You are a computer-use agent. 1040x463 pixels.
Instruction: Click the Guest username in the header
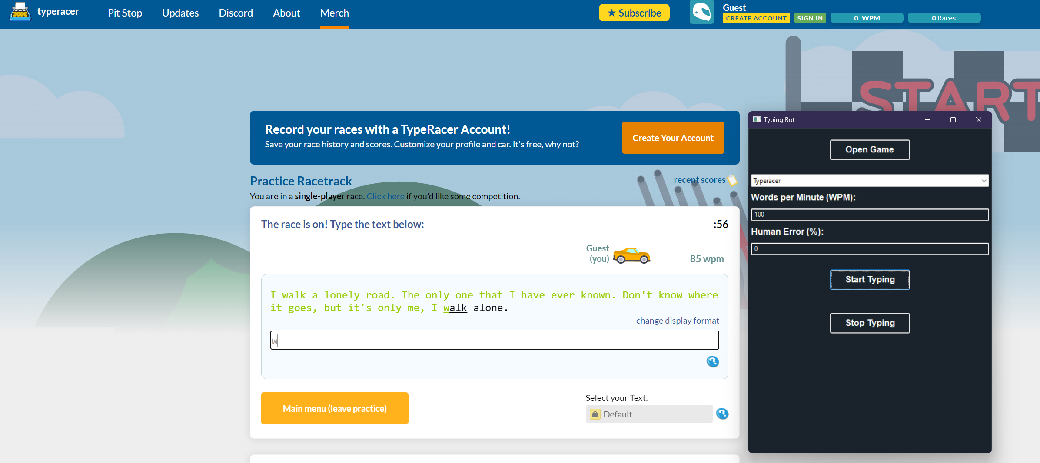734,7
